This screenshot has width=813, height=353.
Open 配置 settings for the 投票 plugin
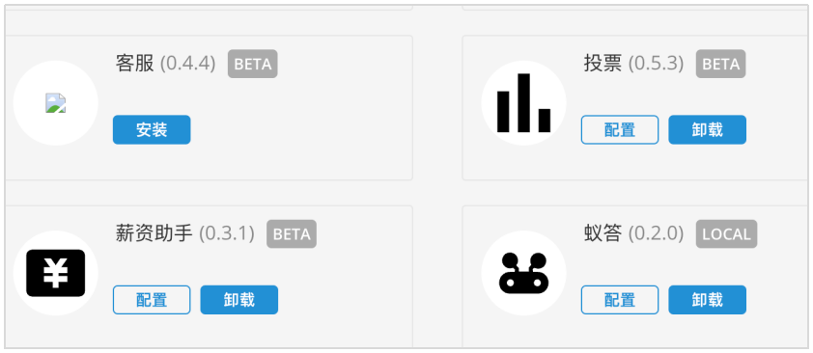[620, 130]
